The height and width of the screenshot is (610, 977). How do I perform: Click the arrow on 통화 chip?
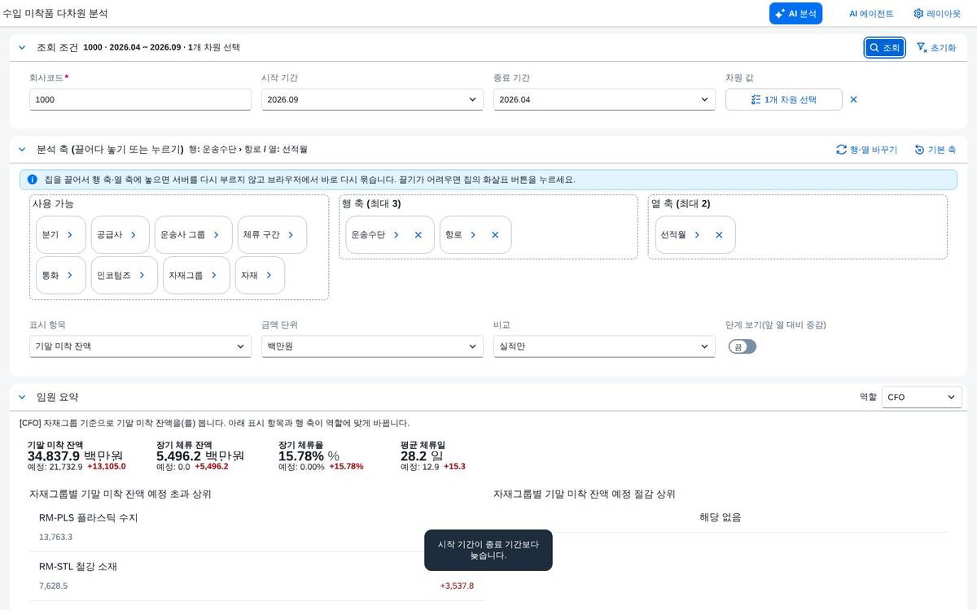70,275
